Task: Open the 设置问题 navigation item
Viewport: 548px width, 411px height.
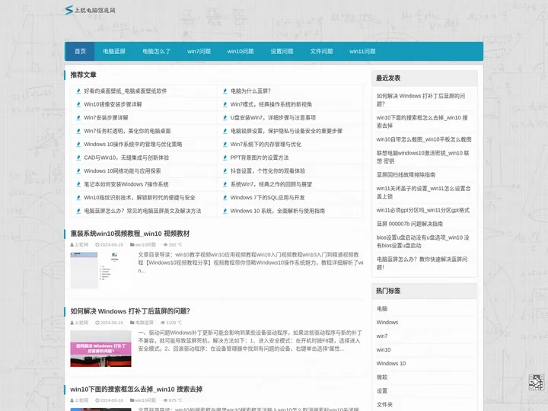Action: click(x=282, y=52)
